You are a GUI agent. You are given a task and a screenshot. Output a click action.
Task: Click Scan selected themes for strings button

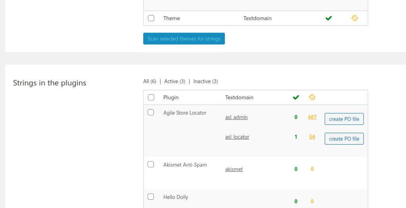[184, 38]
